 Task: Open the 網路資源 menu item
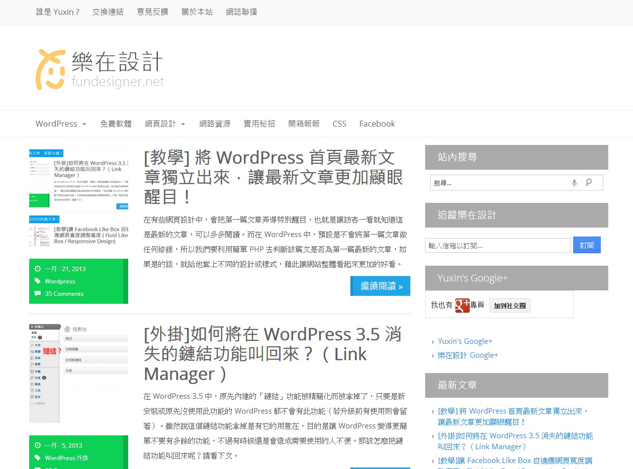pos(215,124)
